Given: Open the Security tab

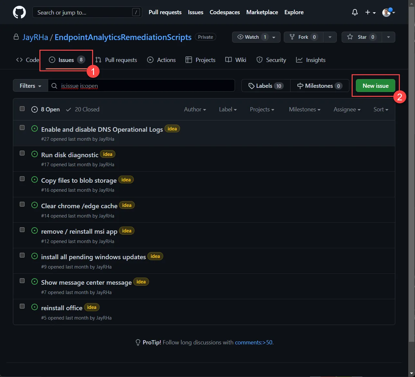Looking at the screenshot, I should coord(271,60).
